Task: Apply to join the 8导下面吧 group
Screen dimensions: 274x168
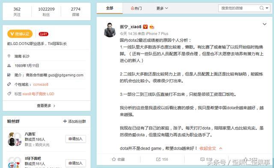Action: (75, 163)
